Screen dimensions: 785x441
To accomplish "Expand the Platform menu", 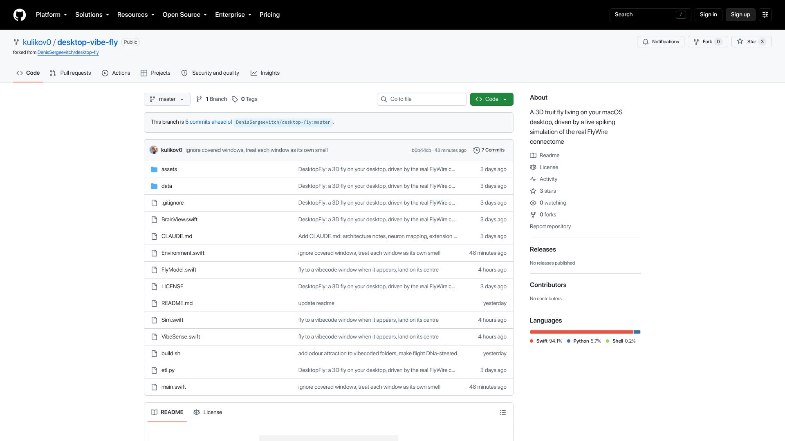I will 52,15.
